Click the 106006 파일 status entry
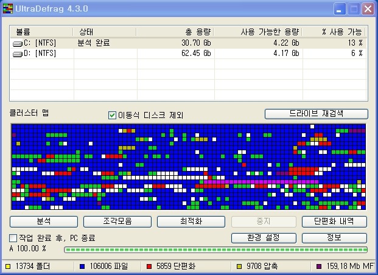The image size is (378, 275). [109, 266]
